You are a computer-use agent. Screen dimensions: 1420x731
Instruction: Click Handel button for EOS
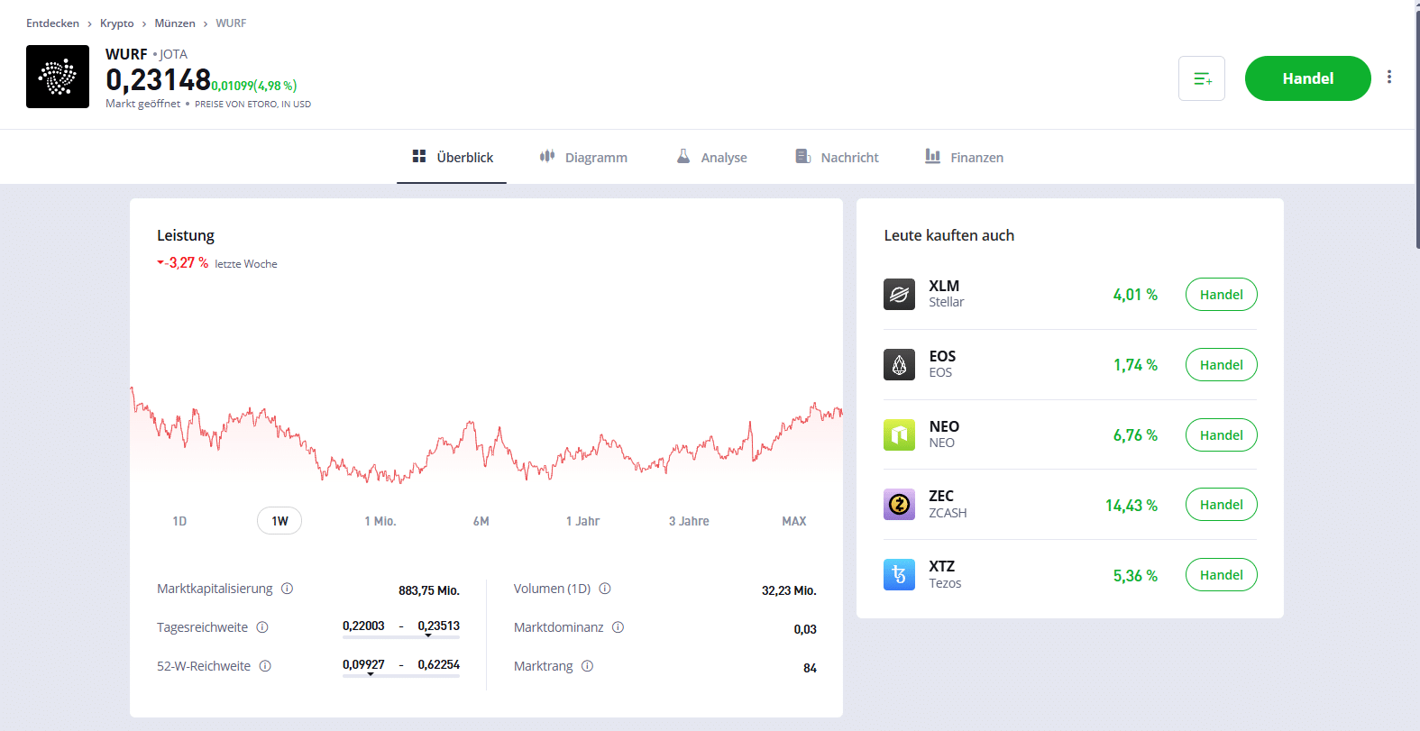click(1221, 364)
